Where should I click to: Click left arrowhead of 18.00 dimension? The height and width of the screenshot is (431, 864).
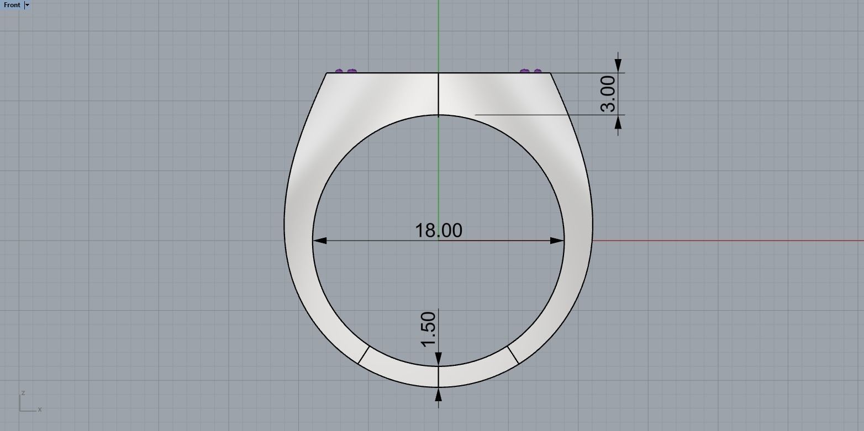320,241
